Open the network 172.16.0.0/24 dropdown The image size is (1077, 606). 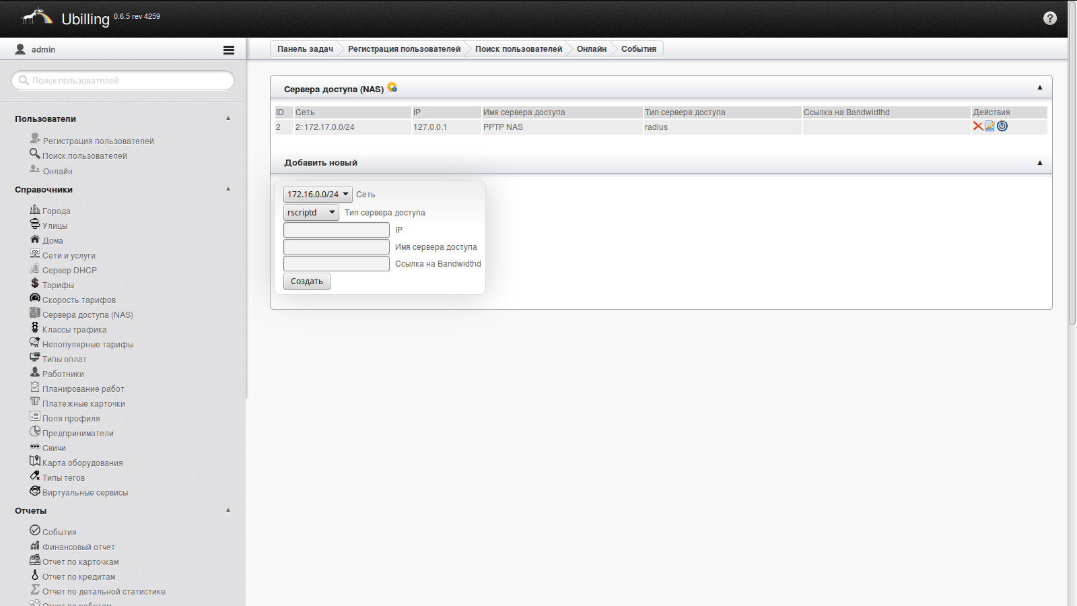pos(318,195)
